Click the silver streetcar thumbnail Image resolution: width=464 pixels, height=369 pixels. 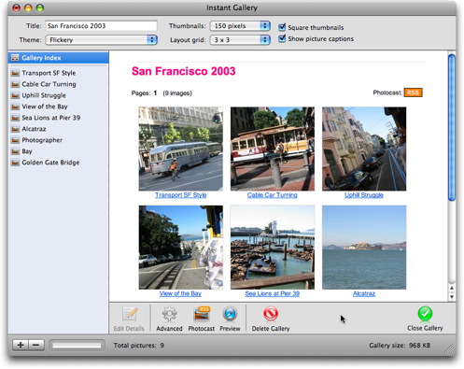tap(181, 149)
